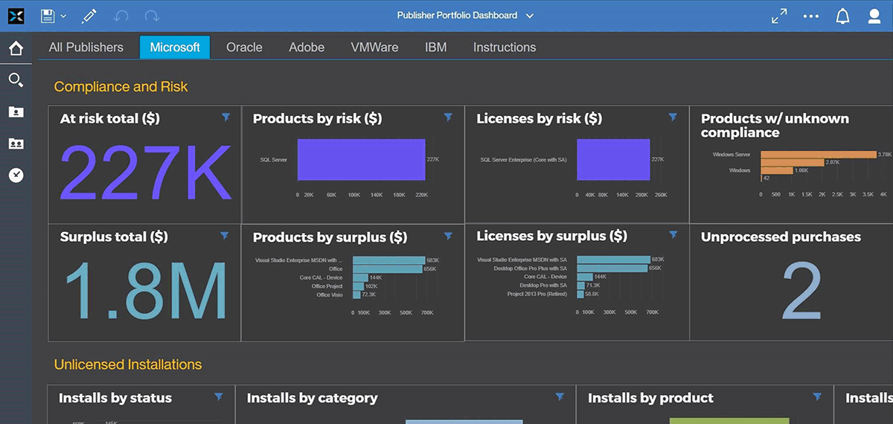
Task: Expand dashboard to full screen
Action: pos(779,16)
